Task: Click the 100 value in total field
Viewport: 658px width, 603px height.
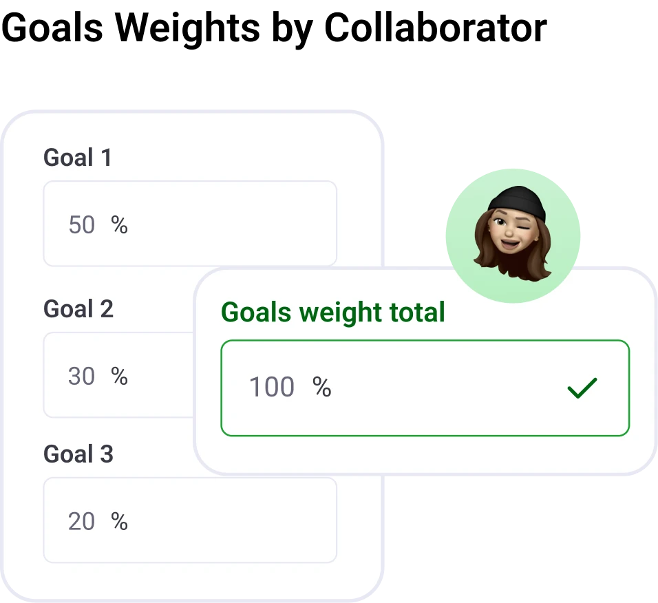Action: [x=271, y=388]
